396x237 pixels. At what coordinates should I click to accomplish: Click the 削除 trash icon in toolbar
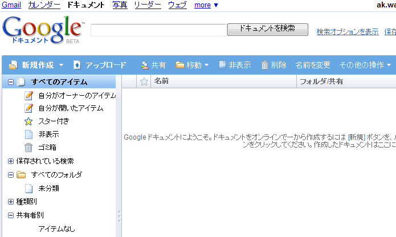[265, 65]
